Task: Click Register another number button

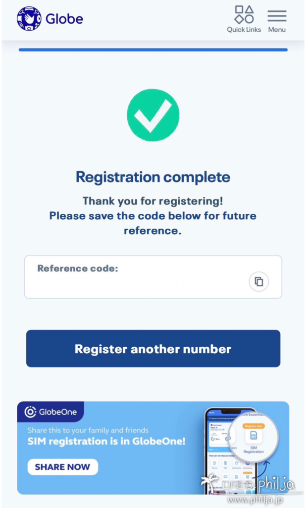Action: 153,349
